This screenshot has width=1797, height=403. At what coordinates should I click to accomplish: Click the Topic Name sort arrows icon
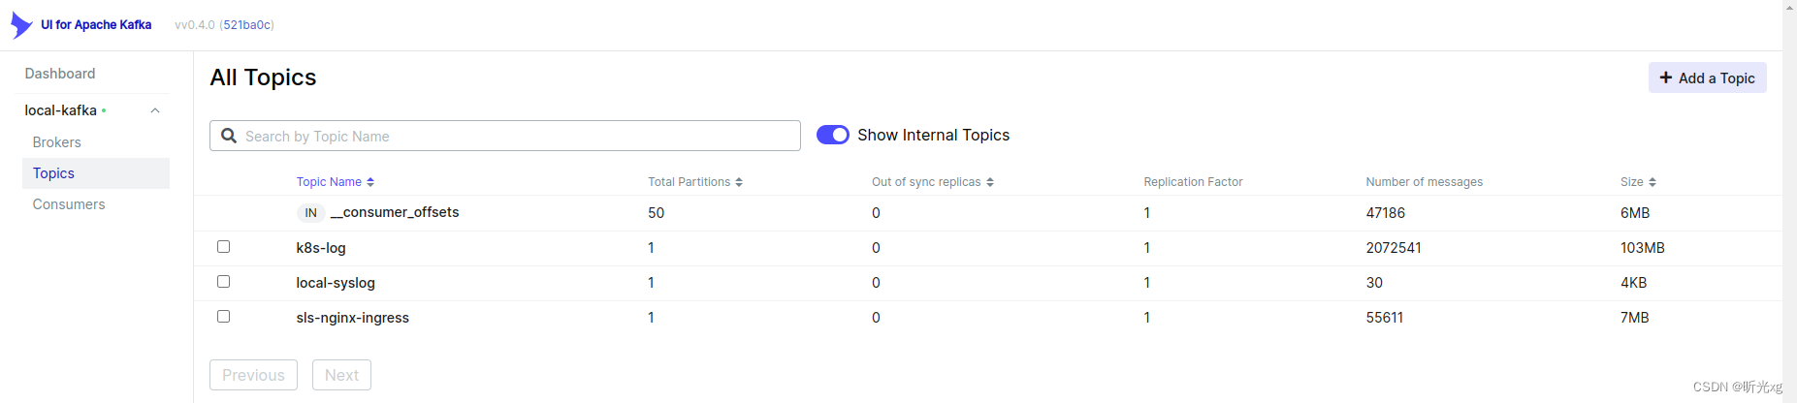(370, 182)
